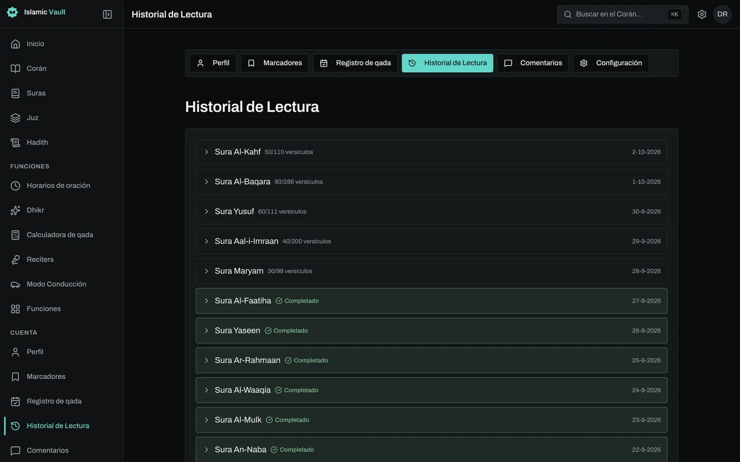Open the Funciones grid icon in sidebar
This screenshot has height=462, width=740.
pyautogui.click(x=15, y=309)
